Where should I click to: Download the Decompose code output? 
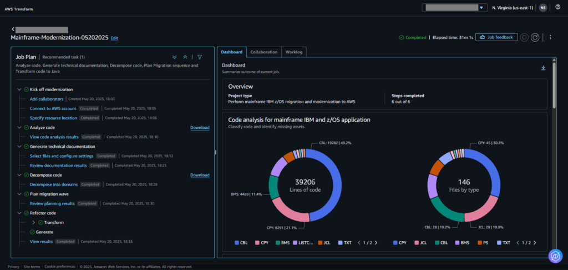[x=200, y=175]
